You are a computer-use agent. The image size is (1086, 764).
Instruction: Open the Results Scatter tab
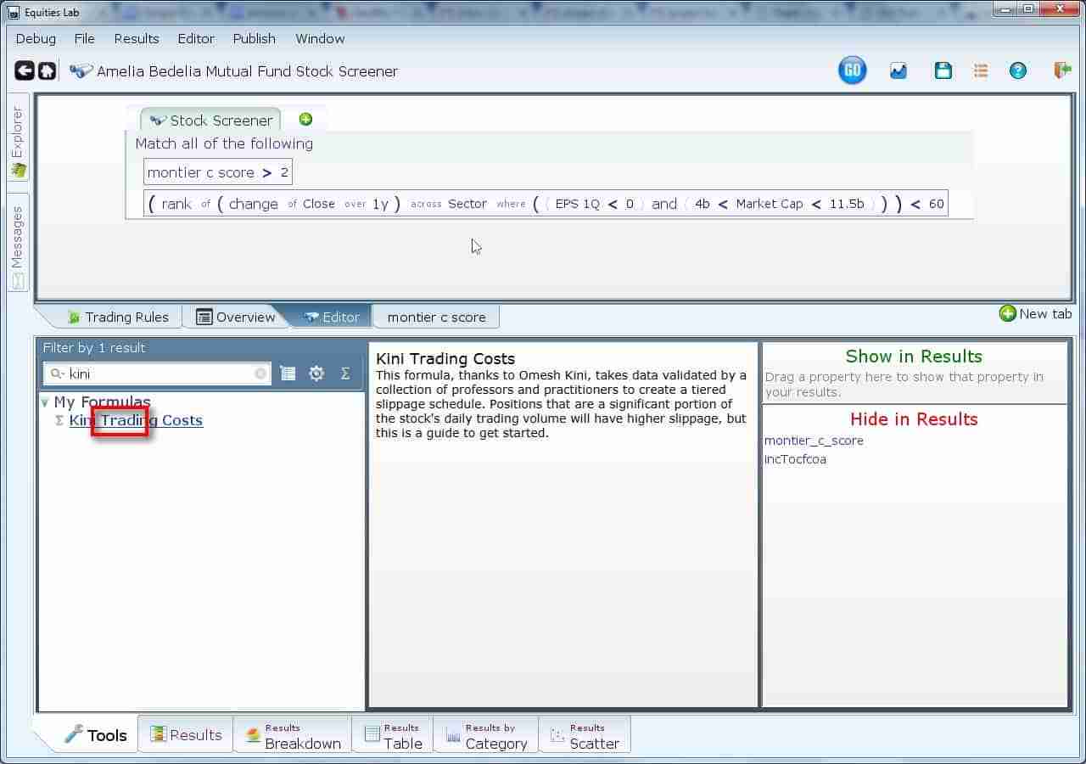coord(584,735)
